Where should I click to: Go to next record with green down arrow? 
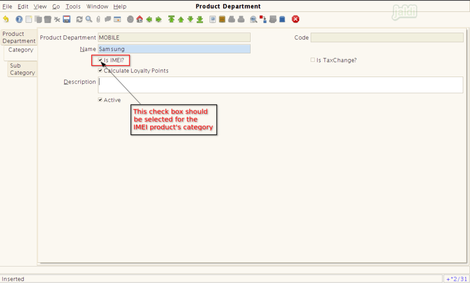[x=190, y=19]
